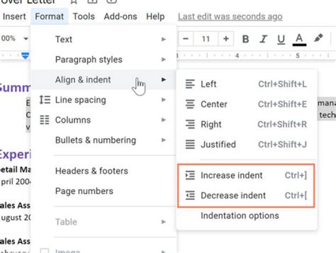Select the highlighter pen icon
This screenshot has height=253, width=336.
tap(318, 38)
